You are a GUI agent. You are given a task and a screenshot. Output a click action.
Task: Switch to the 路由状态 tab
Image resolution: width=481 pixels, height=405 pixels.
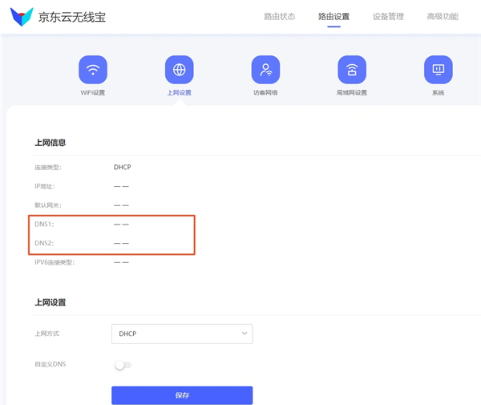280,17
